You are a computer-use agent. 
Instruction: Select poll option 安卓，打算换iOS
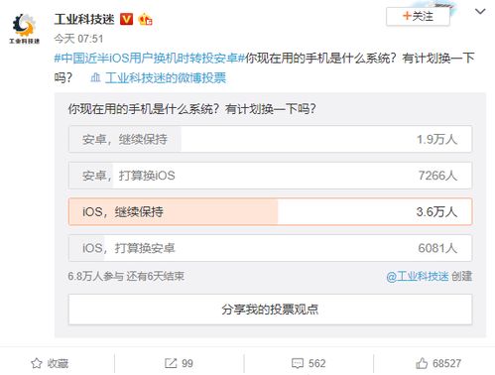coord(270,176)
